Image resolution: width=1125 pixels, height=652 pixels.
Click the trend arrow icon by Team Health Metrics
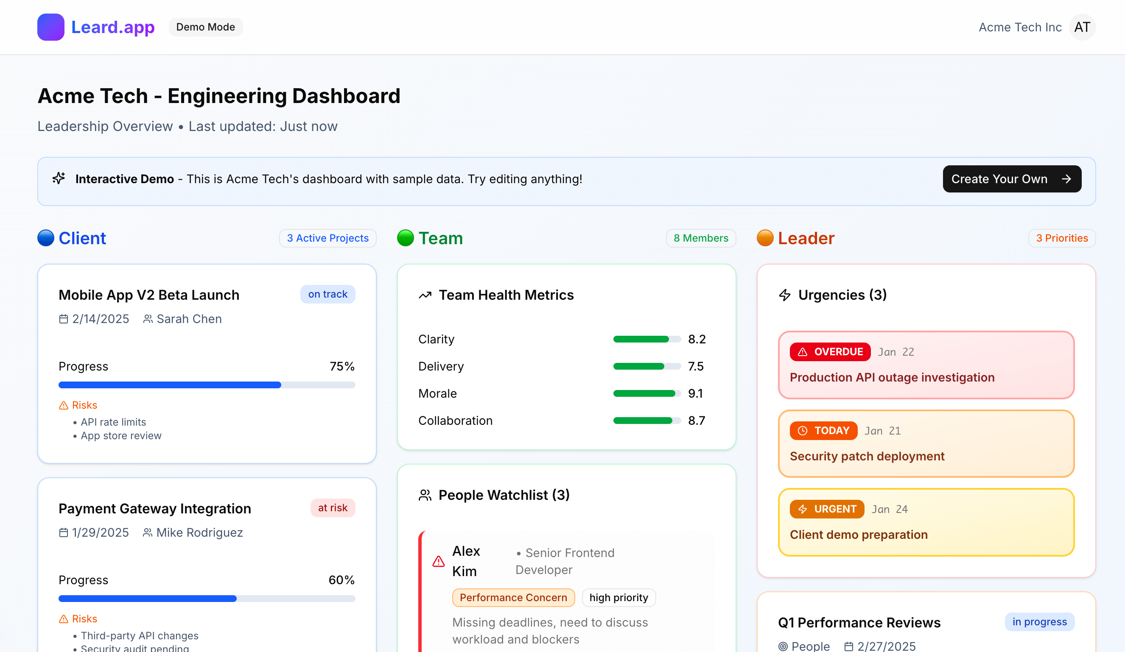coord(425,295)
